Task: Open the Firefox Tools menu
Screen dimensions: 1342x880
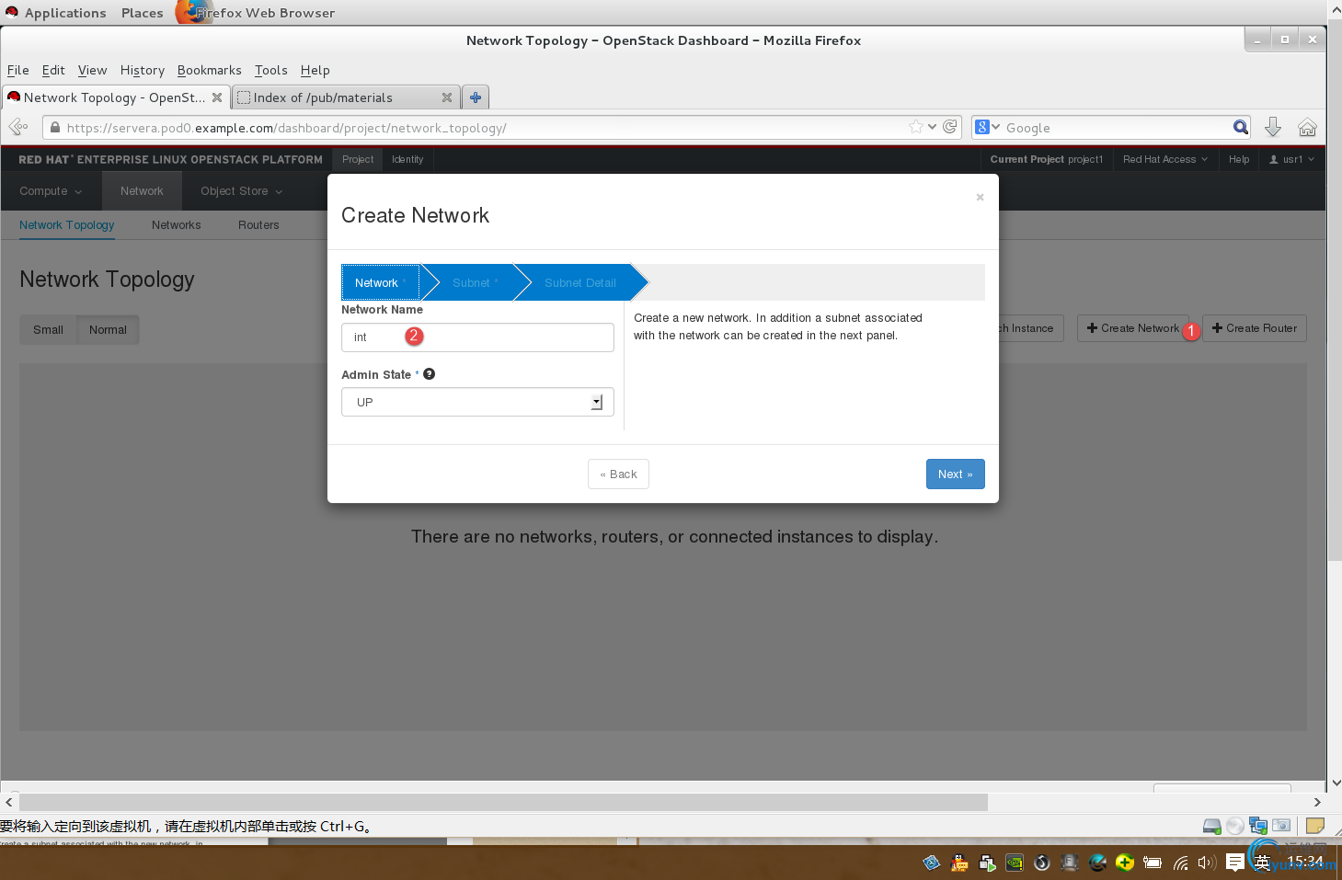Action: pos(270,70)
